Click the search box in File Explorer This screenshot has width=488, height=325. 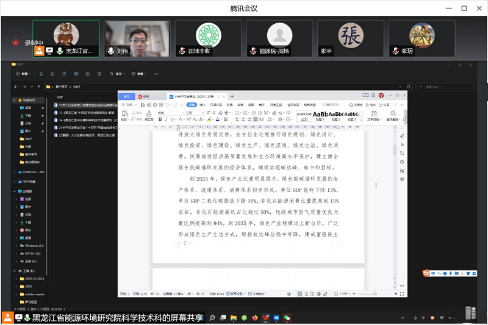(x=445, y=87)
